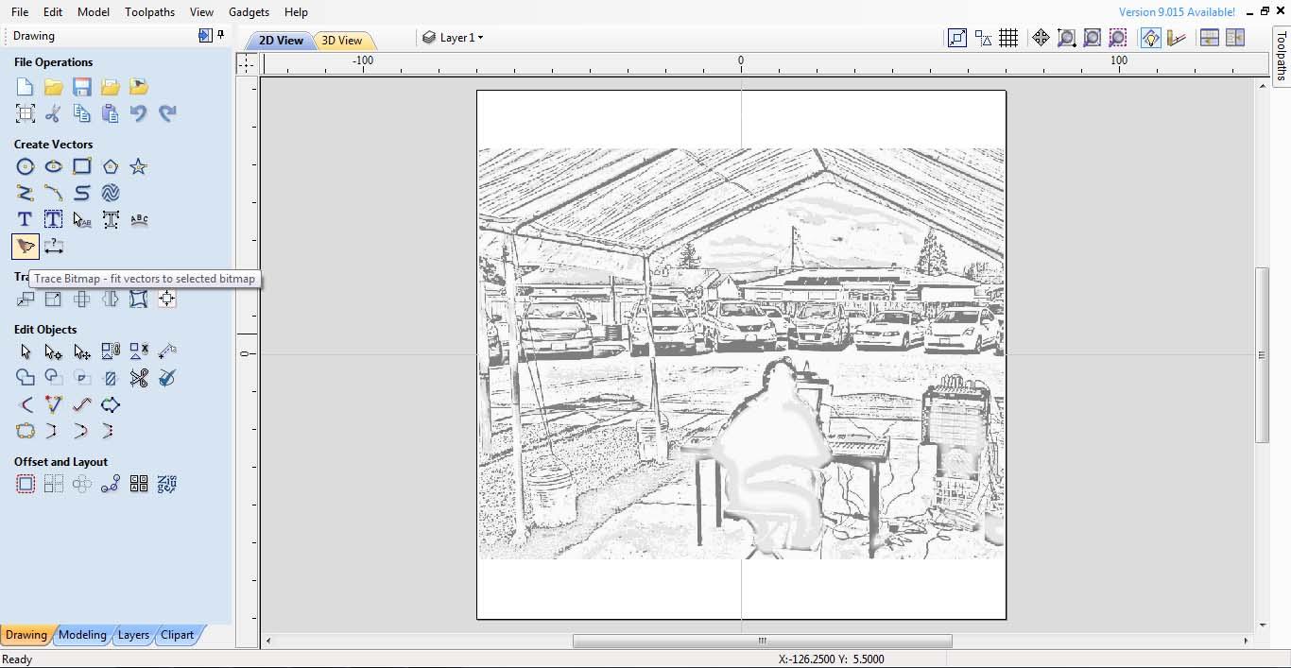Toggle the horizontal split view layout icon

click(1209, 38)
